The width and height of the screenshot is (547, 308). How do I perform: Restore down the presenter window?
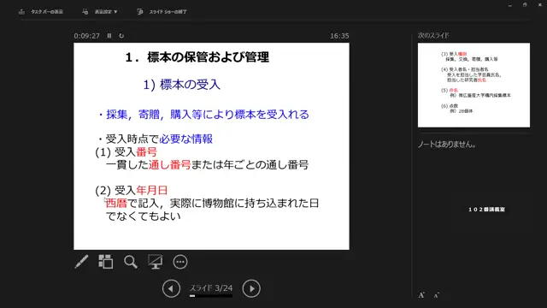(x=525, y=5)
